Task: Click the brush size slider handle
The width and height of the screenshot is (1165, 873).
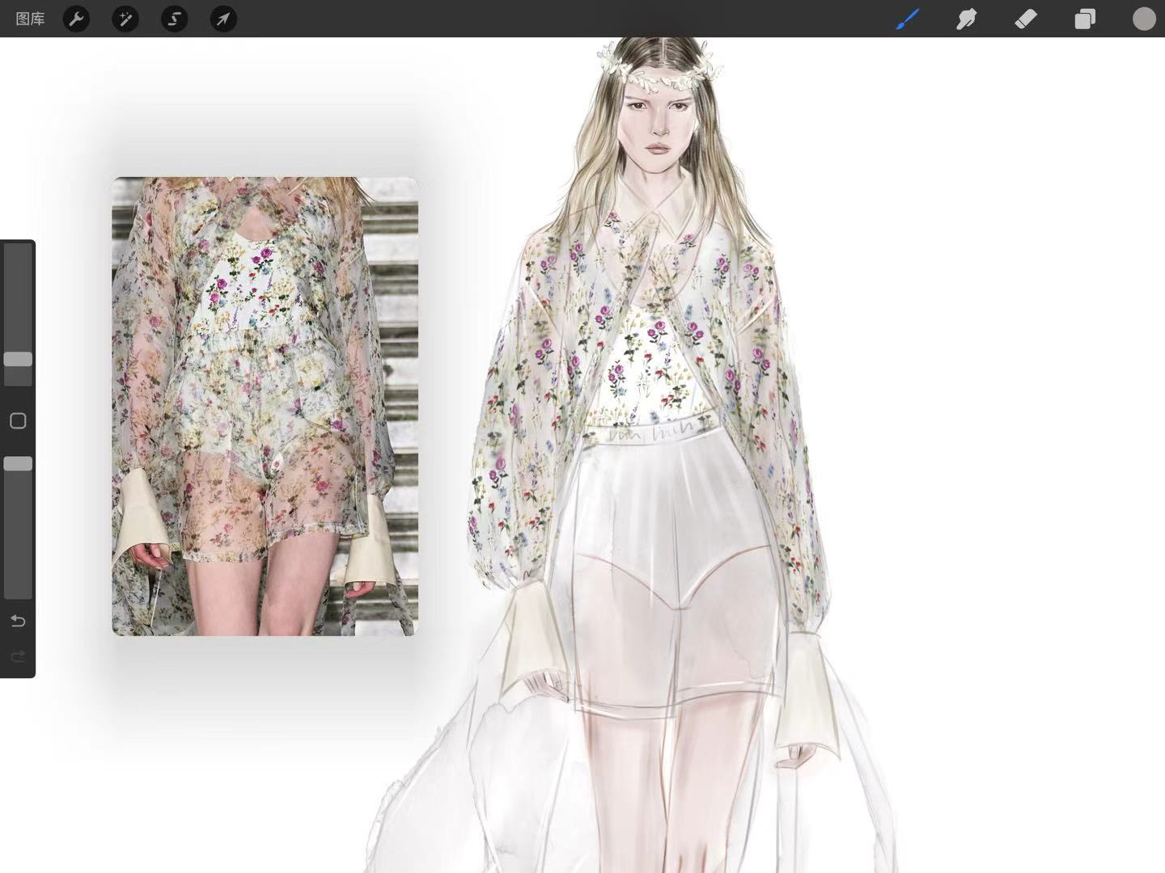Action: tap(18, 359)
